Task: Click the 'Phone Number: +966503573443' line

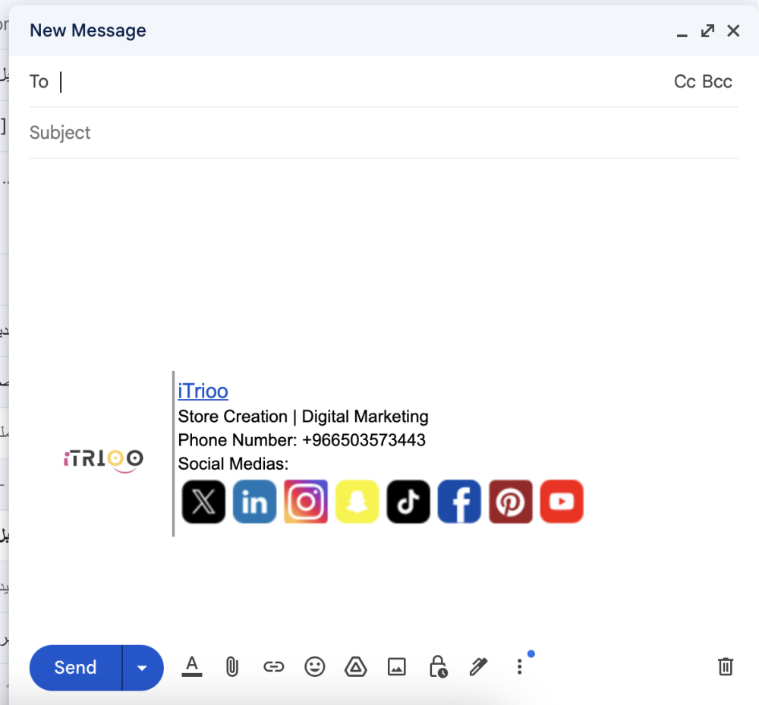Action: coord(301,440)
